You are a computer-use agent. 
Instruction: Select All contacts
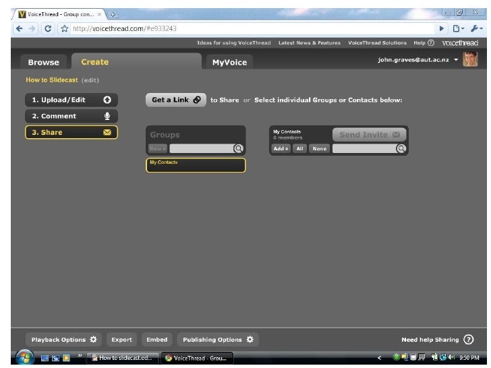click(299, 149)
